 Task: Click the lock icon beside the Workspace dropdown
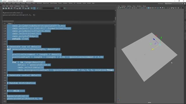185,3
